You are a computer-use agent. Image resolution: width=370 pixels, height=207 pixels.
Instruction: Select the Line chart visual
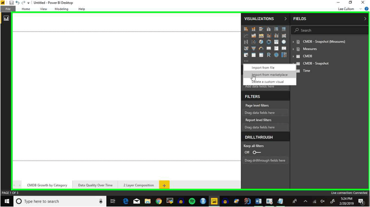tap(246, 36)
